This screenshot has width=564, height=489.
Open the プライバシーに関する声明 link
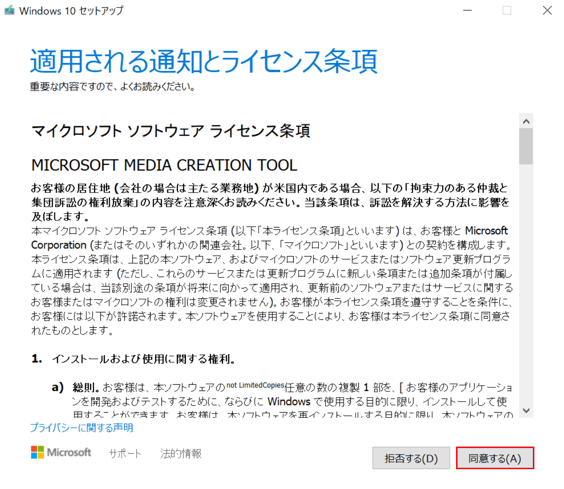click(81, 428)
